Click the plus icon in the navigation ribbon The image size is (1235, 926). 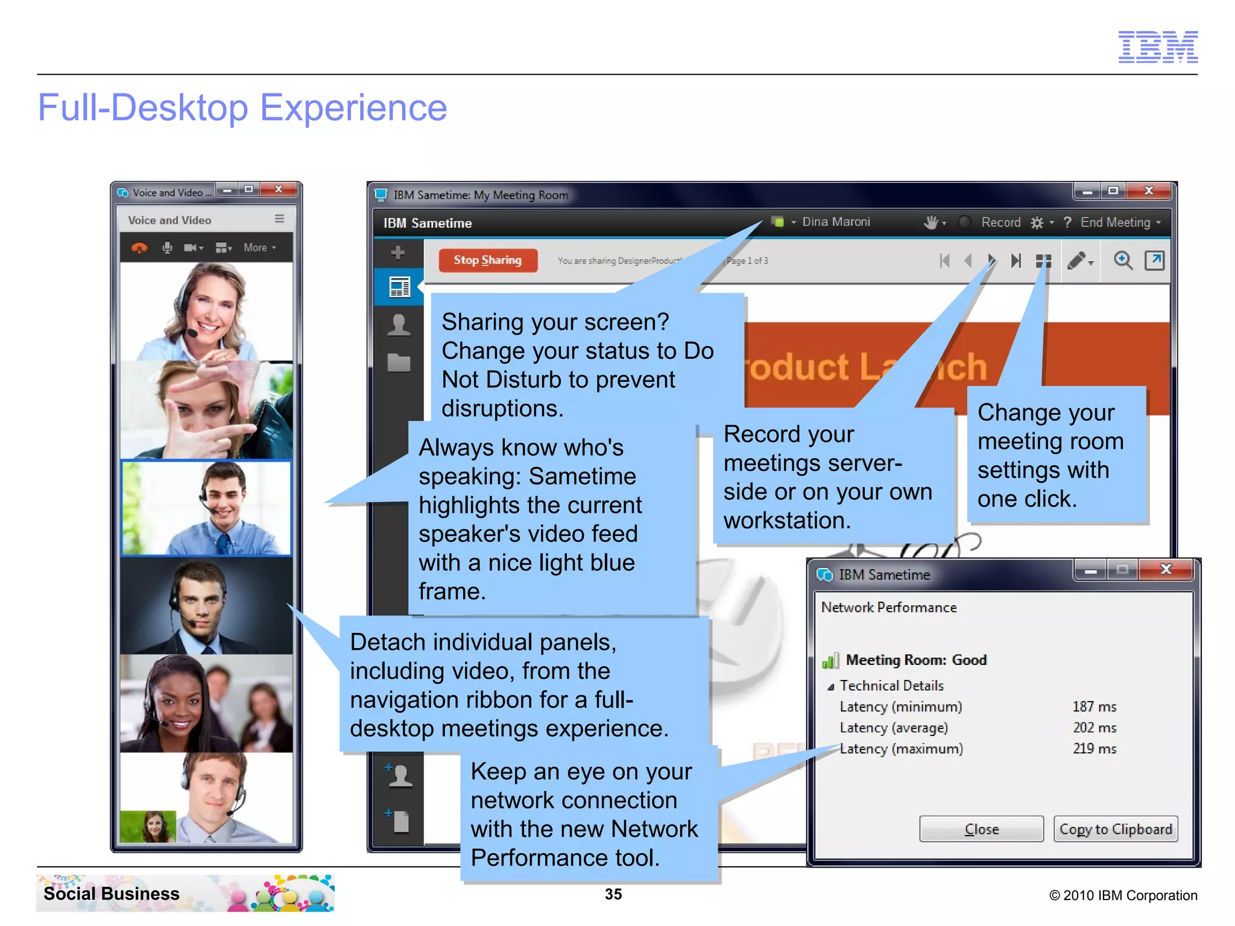(397, 253)
